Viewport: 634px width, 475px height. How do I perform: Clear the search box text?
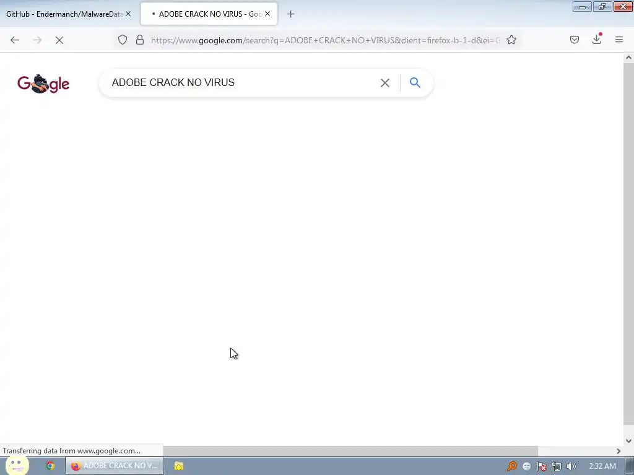(x=385, y=83)
